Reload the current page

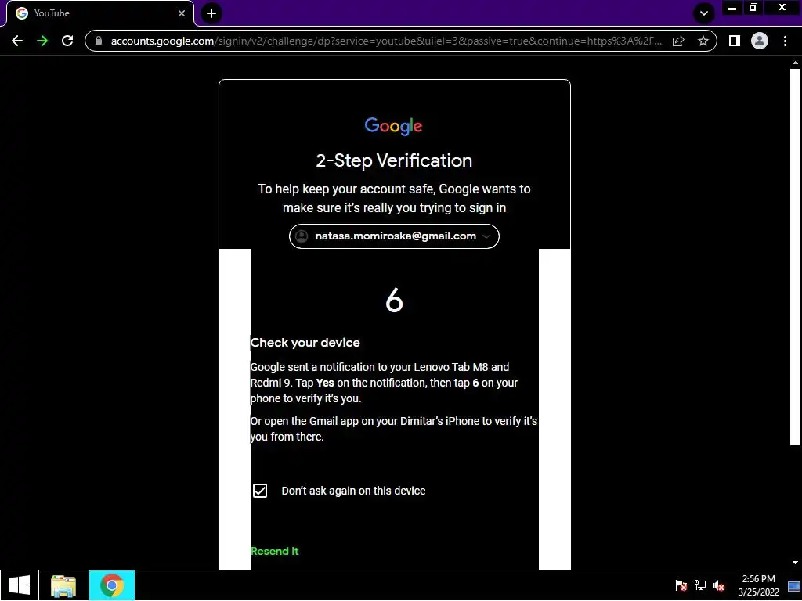click(67, 41)
